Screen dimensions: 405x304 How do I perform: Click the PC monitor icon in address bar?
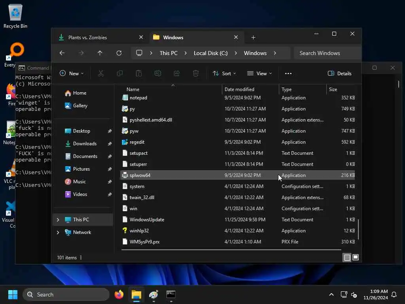[139, 53]
